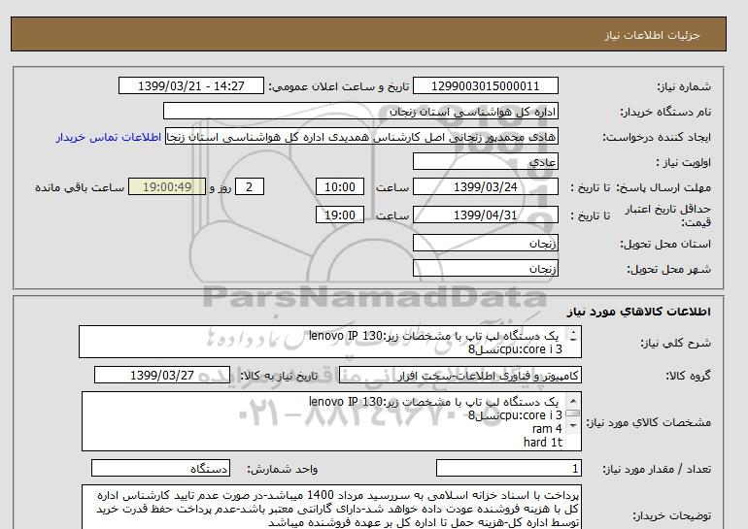Click the price validity date 1399/04/31

tap(485, 215)
